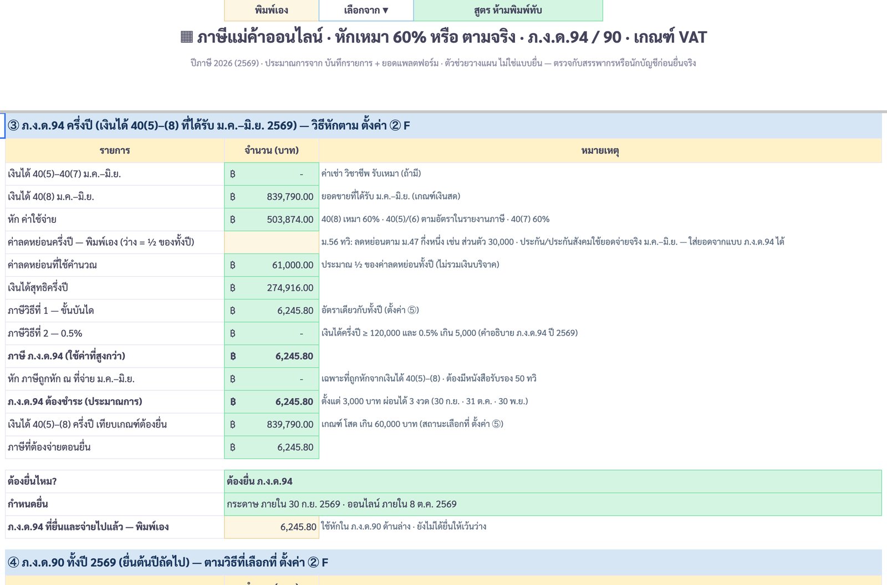The width and height of the screenshot is (887, 585).
Task: Select ภ.ง.ด.94 ต้องชำระ (ประมาณการ) amount
Action: click(x=272, y=401)
